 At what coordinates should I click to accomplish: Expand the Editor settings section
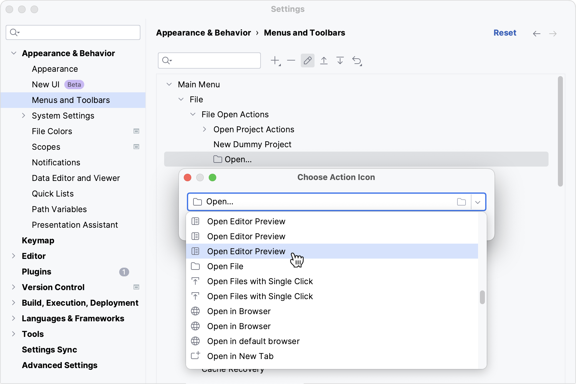tap(13, 256)
